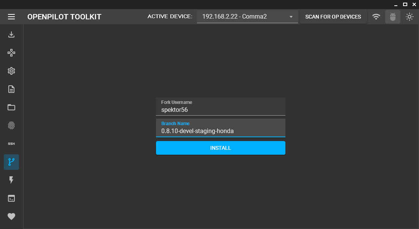
Task: Open the file explorer folder icon
Action: (11, 107)
